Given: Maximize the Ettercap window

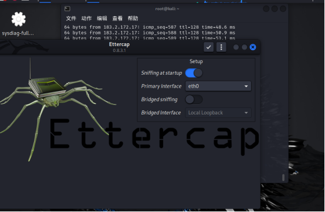Looking at the screenshot, I should point(245,47).
